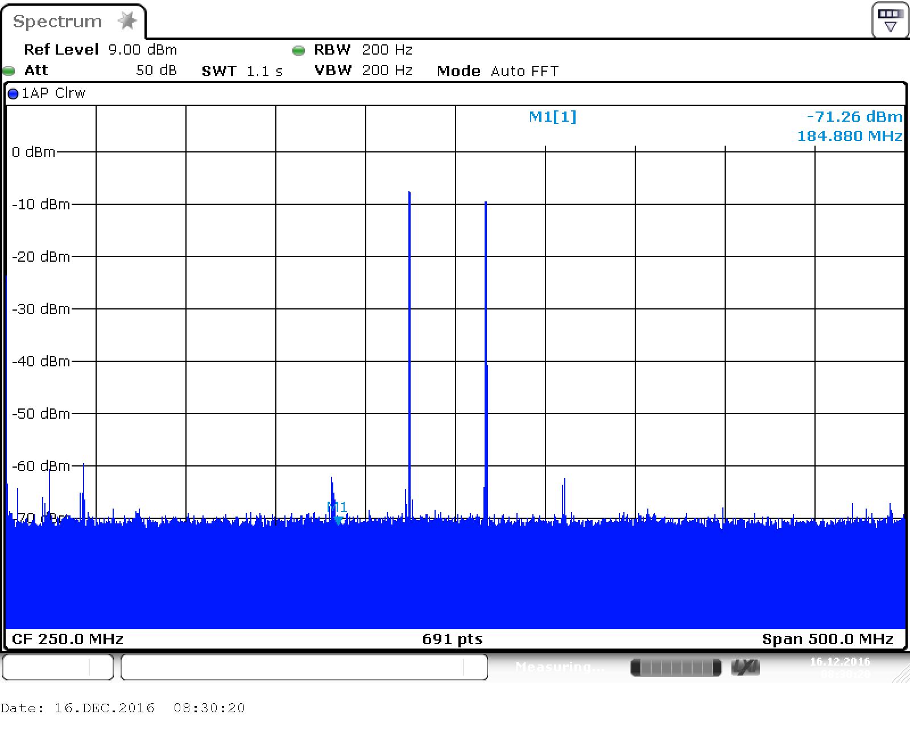The image size is (910, 735).
Task: Click the Measuring... status text
Action: (560, 666)
